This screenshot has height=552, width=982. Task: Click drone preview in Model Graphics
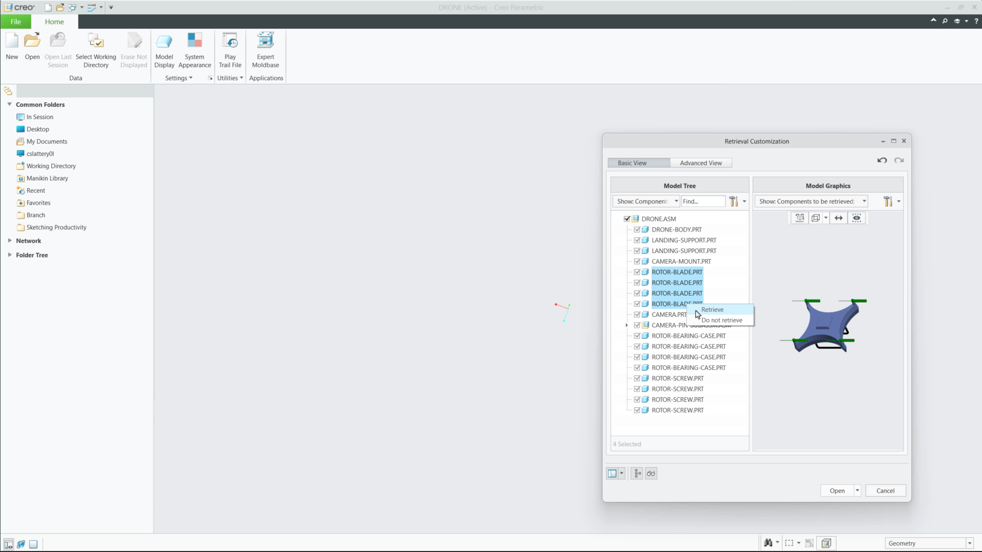[x=825, y=326]
